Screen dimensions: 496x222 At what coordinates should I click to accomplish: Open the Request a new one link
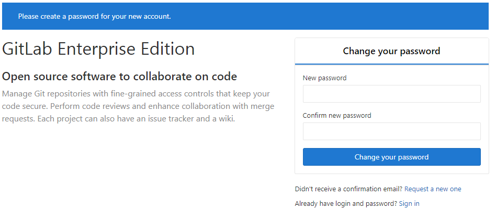[x=433, y=189]
